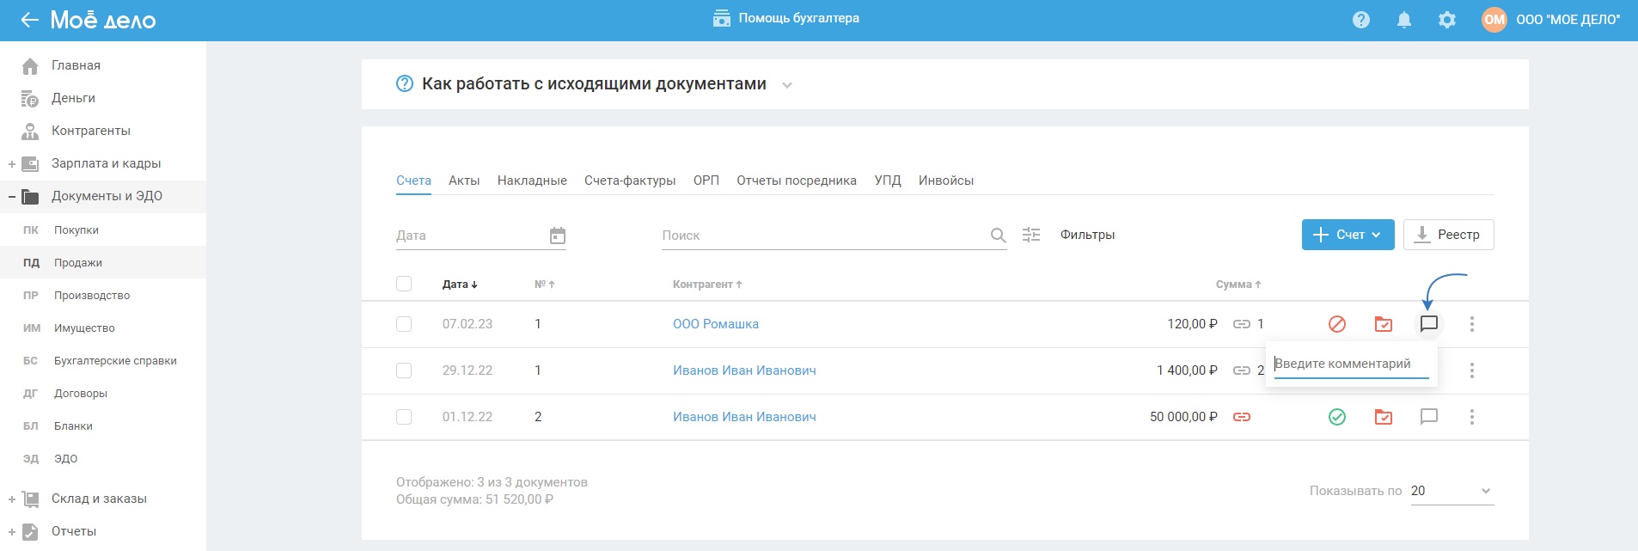This screenshot has height=551, width=1638.
Task: Toggle the select-all checkbox in table header
Action: pyautogui.click(x=404, y=284)
